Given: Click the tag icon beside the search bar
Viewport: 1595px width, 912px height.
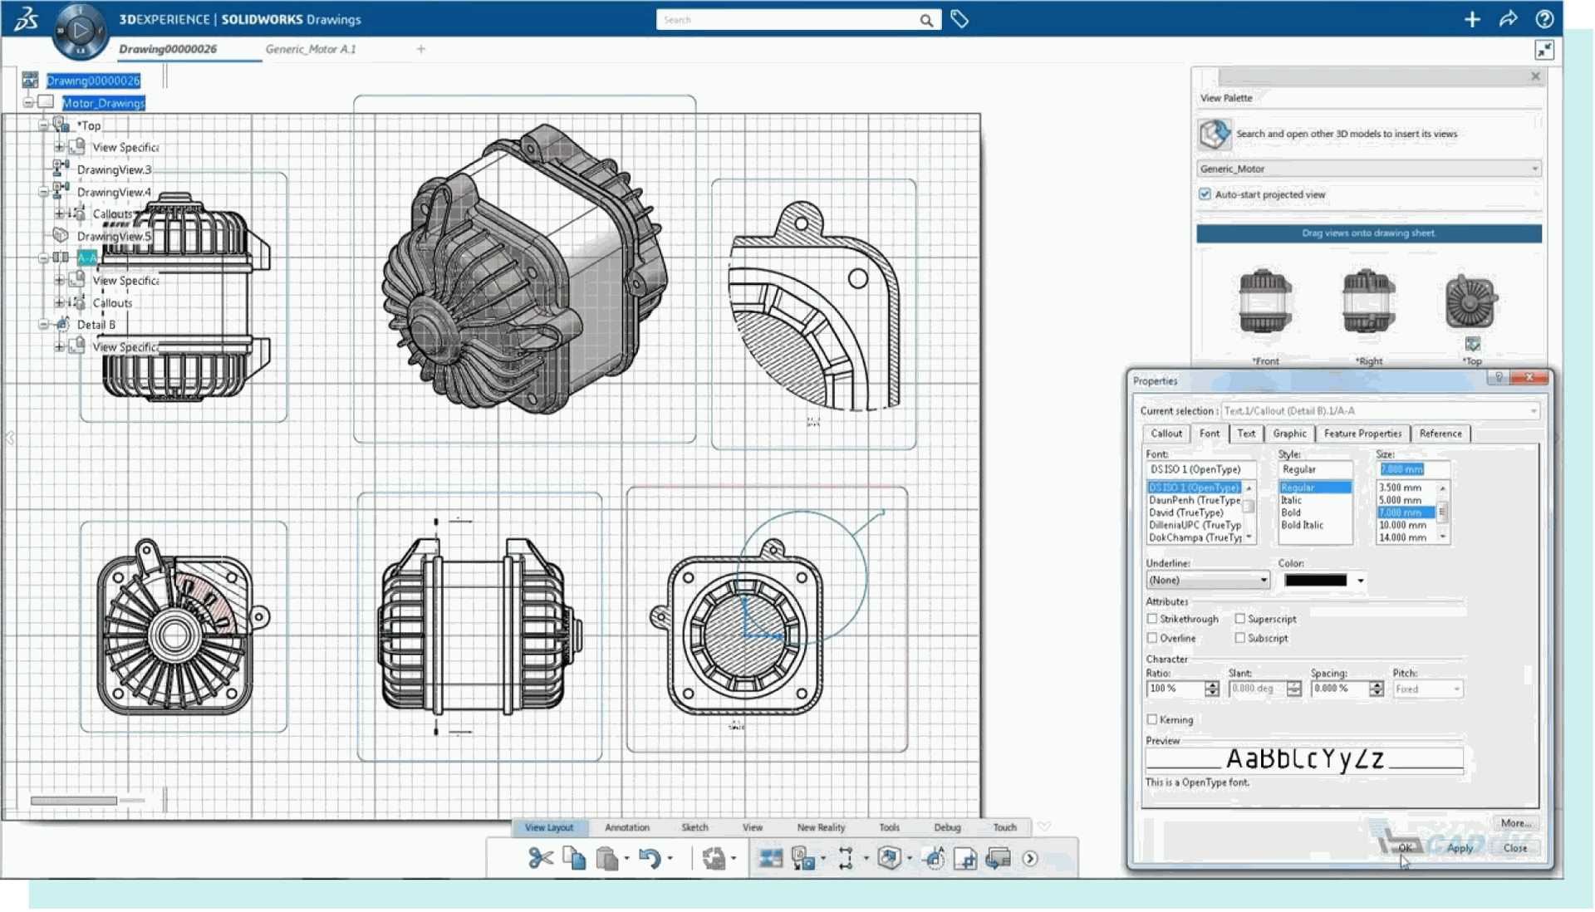Looking at the screenshot, I should click(960, 19).
